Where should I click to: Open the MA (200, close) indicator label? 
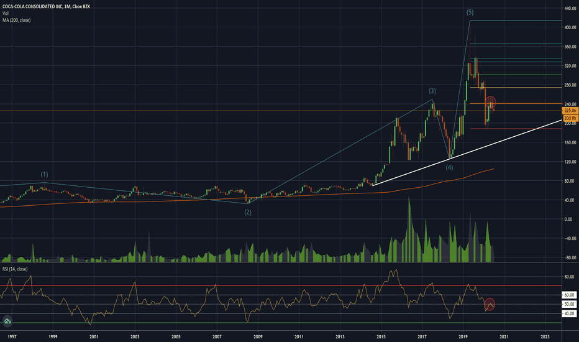coord(17,20)
